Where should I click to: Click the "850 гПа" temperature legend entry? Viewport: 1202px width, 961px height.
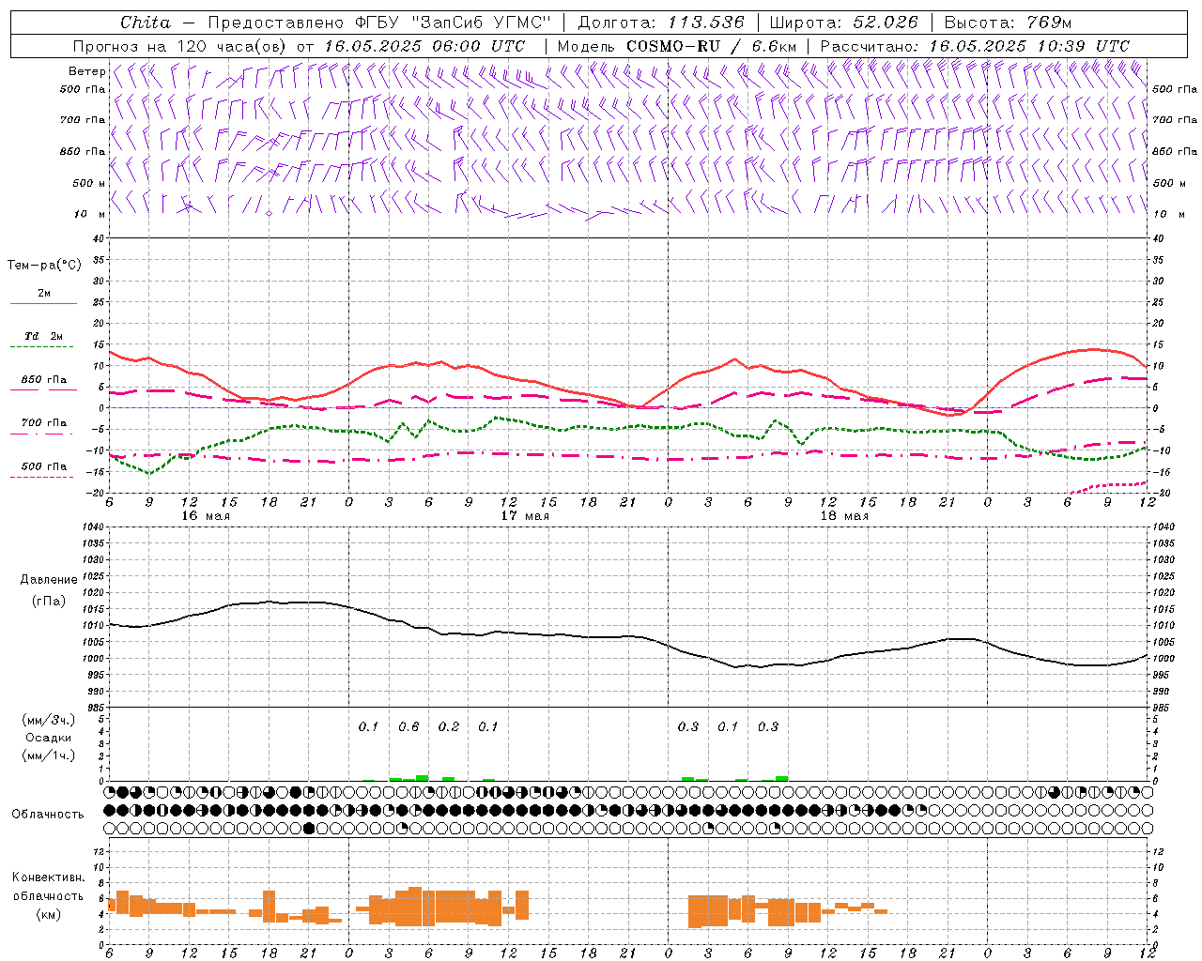[43, 380]
